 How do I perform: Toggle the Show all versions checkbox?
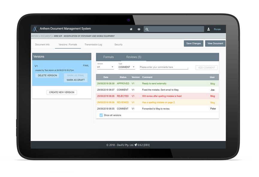coord(101,115)
